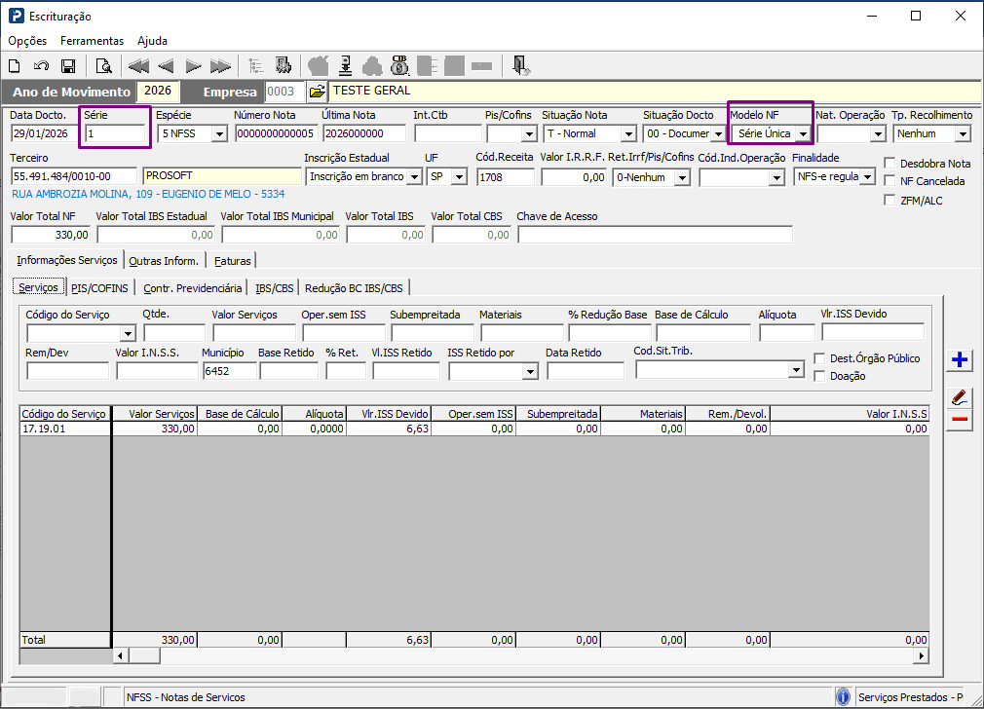This screenshot has width=984, height=709.
Task: Open the Ferramentas menu
Action: 93,41
